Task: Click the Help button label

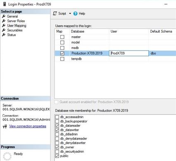Action: pyautogui.click(x=82, y=14)
